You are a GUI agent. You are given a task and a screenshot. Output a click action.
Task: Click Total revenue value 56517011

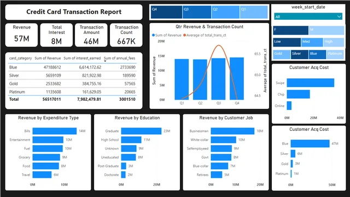(51, 99)
